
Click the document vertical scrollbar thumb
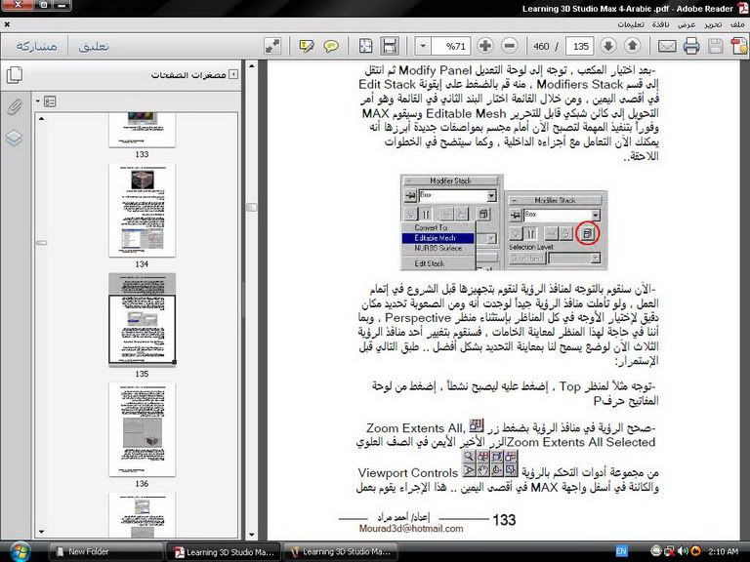(252, 207)
